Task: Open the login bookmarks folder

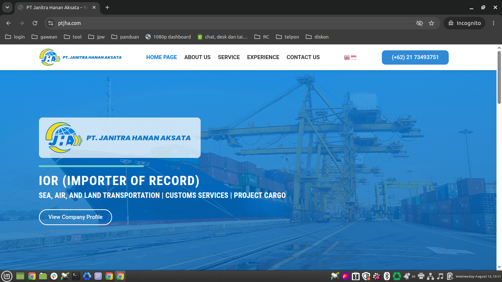Action: coord(15,37)
